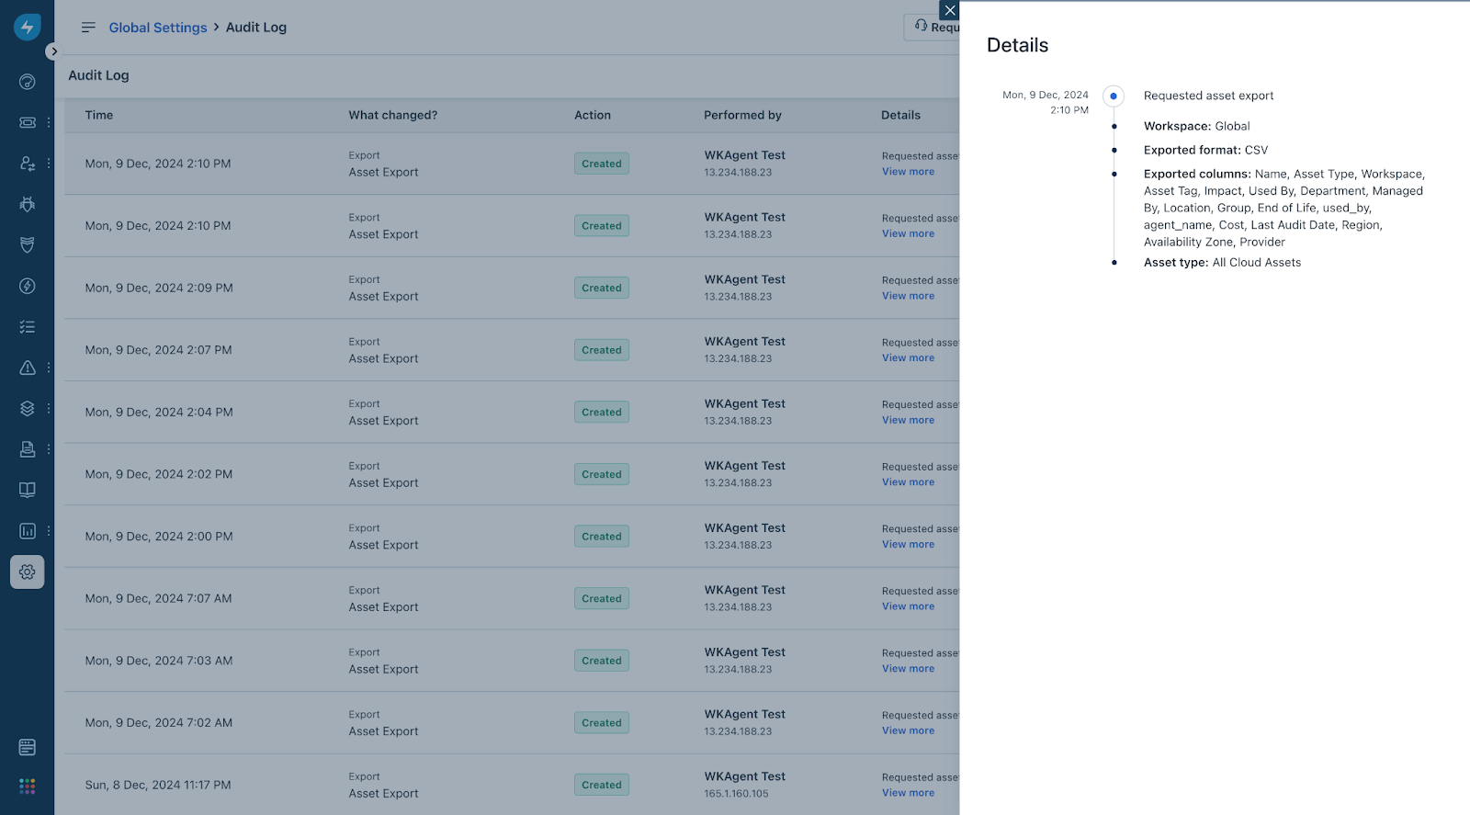Open the lightning circle icon in sidebar
This screenshot has height=815, width=1470.
click(28, 286)
